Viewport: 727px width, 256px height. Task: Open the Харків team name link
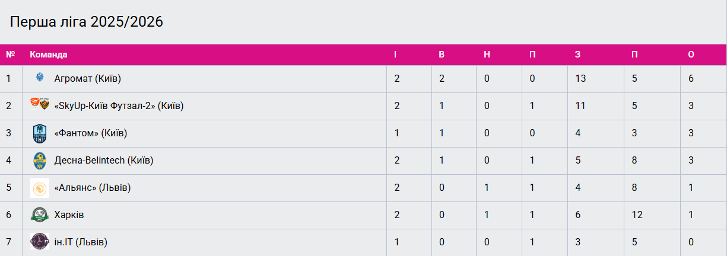69,215
